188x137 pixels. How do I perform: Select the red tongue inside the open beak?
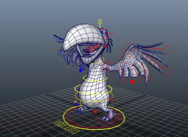click(92, 48)
